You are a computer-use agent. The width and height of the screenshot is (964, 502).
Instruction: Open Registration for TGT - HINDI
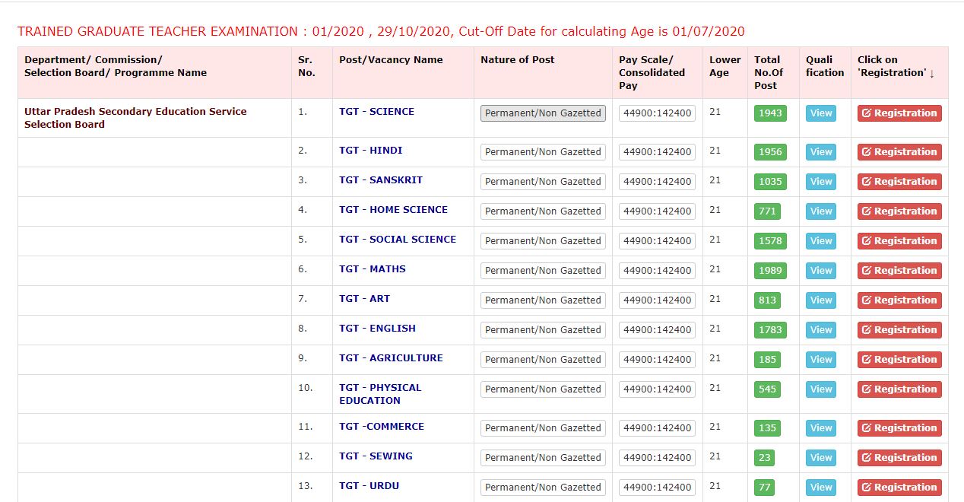(x=899, y=152)
